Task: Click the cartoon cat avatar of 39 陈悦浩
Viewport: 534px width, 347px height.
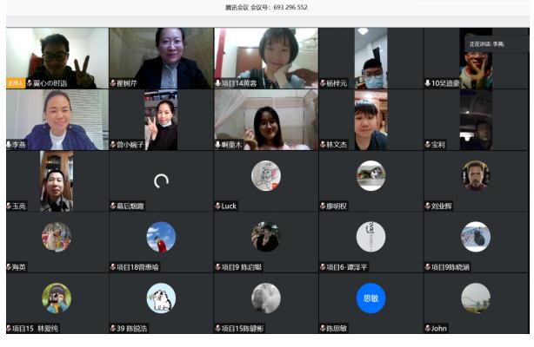Action: pos(161,298)
